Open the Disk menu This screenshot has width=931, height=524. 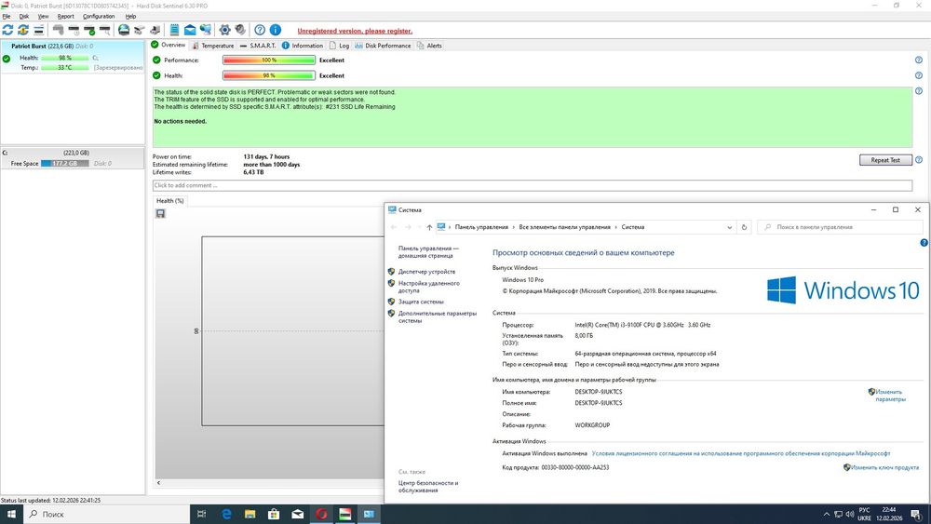[x=24, y=17]
